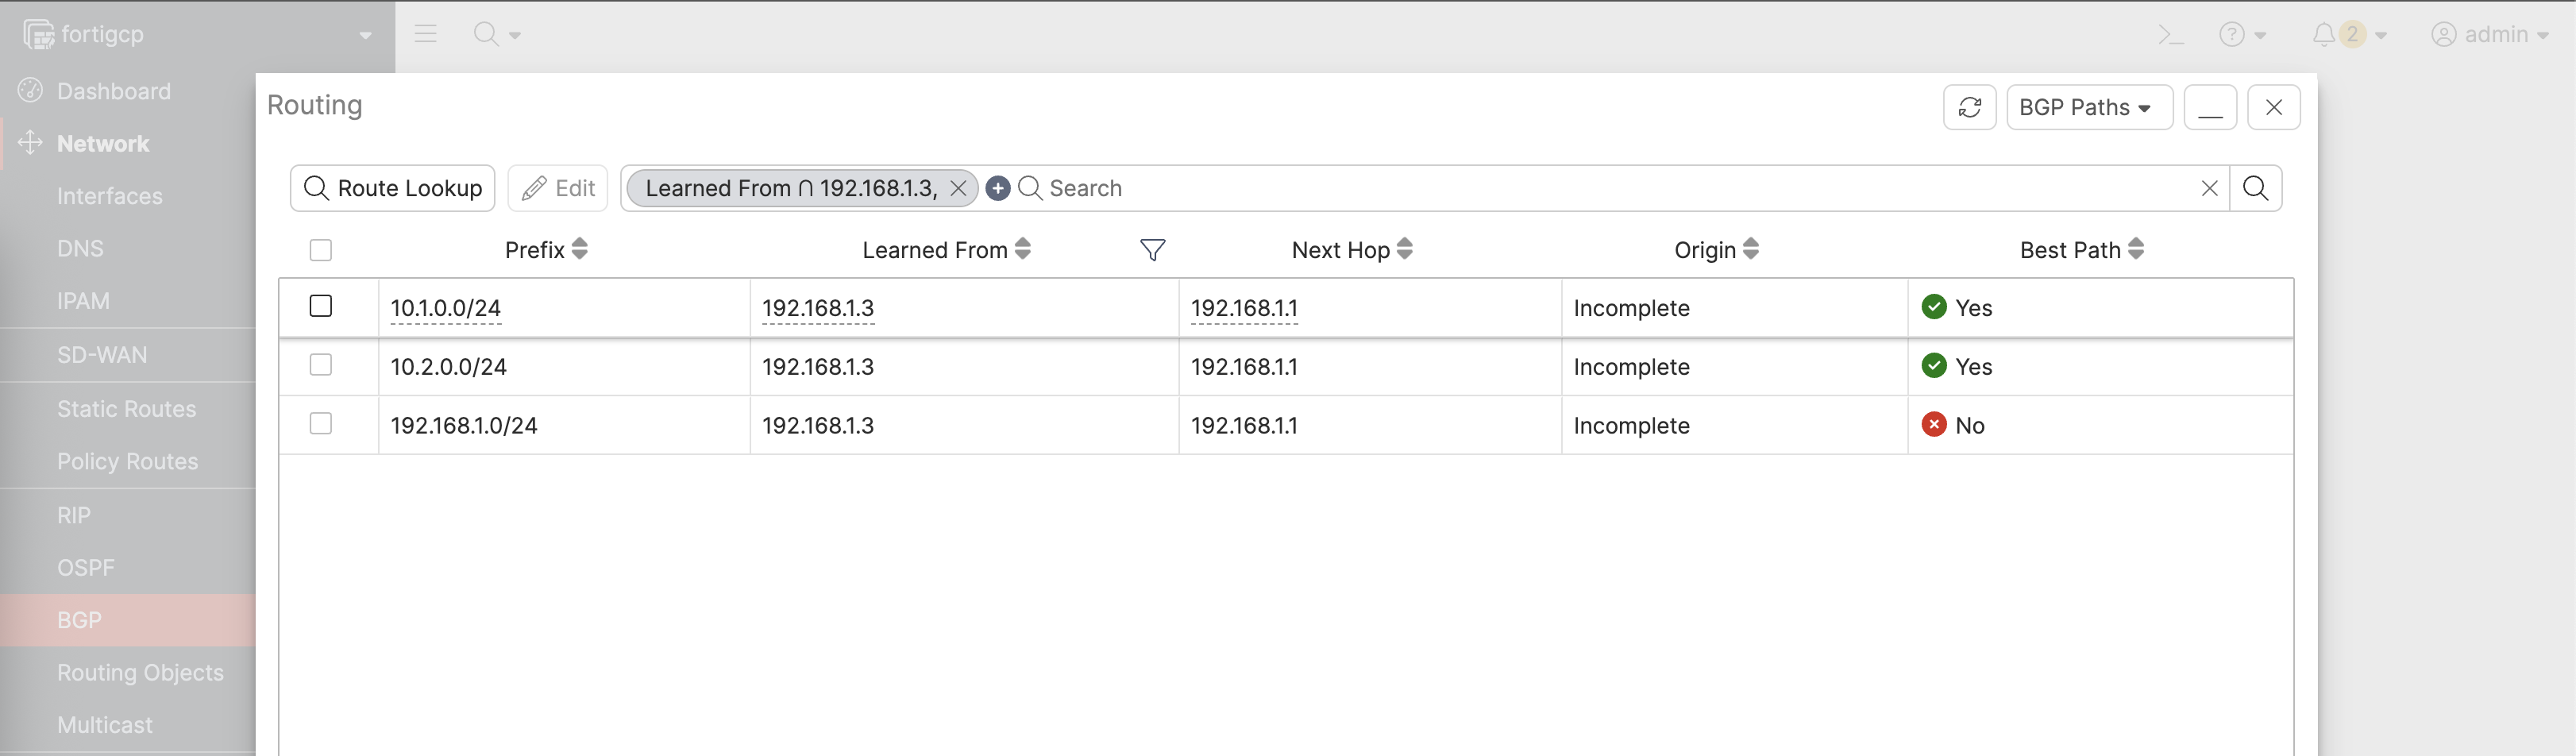Check the box for prefix 10.1.0.0/24
Screen dimensions: 2576x756
(321, 306)
